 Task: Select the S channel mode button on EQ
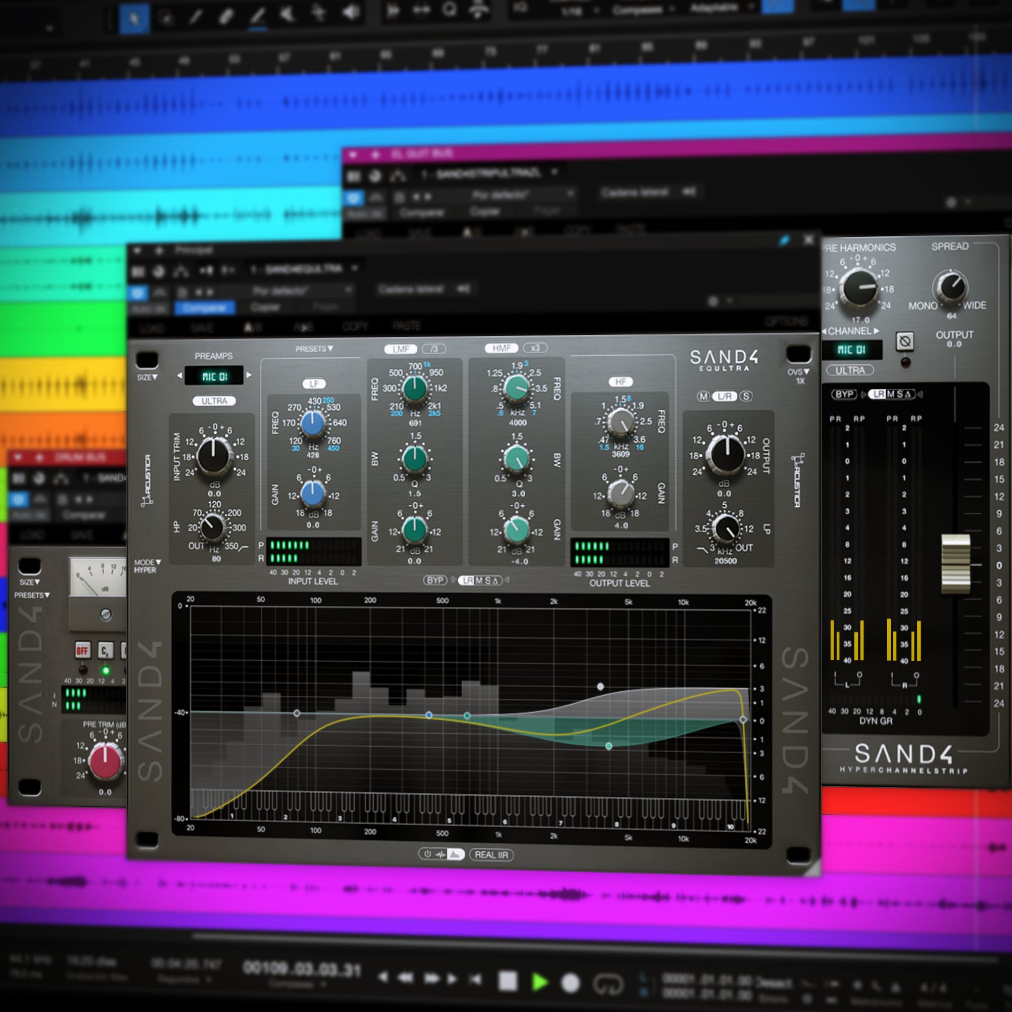click(x=745, y=396)
